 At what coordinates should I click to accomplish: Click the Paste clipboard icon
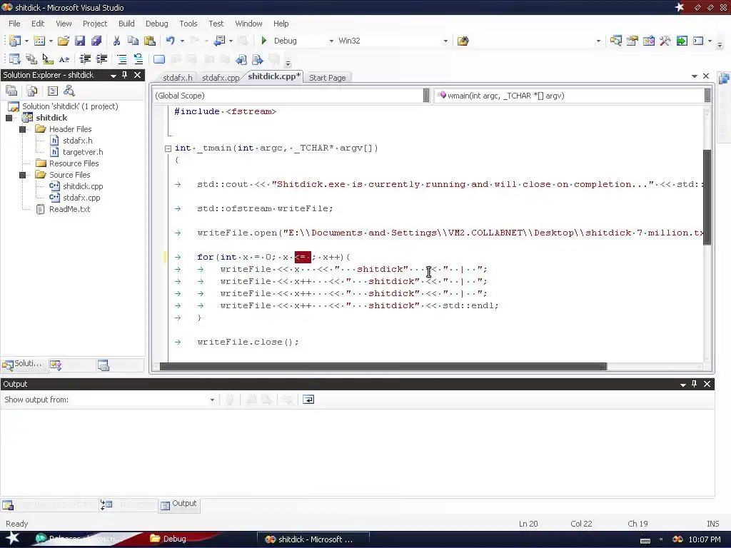(150, 41)
